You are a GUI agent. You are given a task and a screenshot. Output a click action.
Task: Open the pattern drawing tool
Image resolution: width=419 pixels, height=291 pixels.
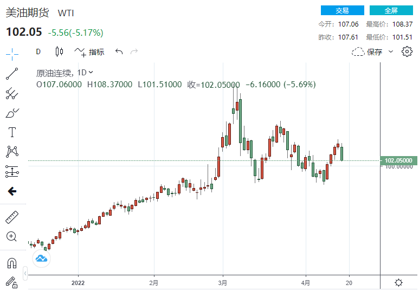coord(12,152)
